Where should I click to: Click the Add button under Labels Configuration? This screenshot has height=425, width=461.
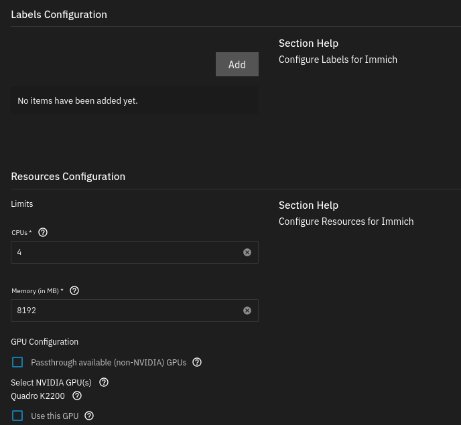pos(237,64)
